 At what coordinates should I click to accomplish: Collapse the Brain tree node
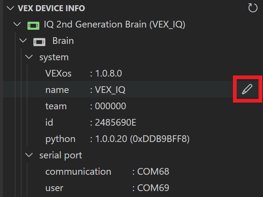tap(23, 41)
